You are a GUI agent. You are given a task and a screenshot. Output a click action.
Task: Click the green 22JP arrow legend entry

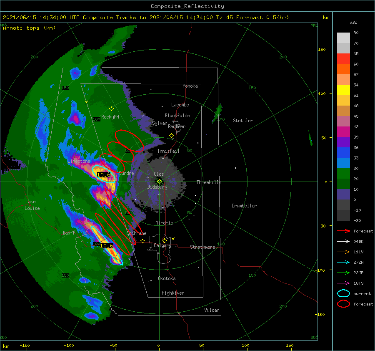click(343, 273)
